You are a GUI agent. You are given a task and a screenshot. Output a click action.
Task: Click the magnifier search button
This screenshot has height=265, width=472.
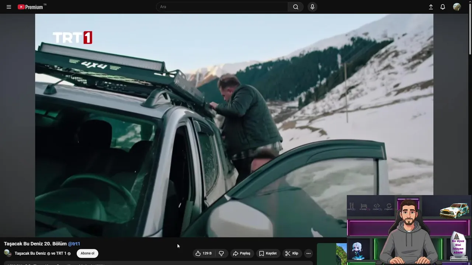click(x=296, y=7)
